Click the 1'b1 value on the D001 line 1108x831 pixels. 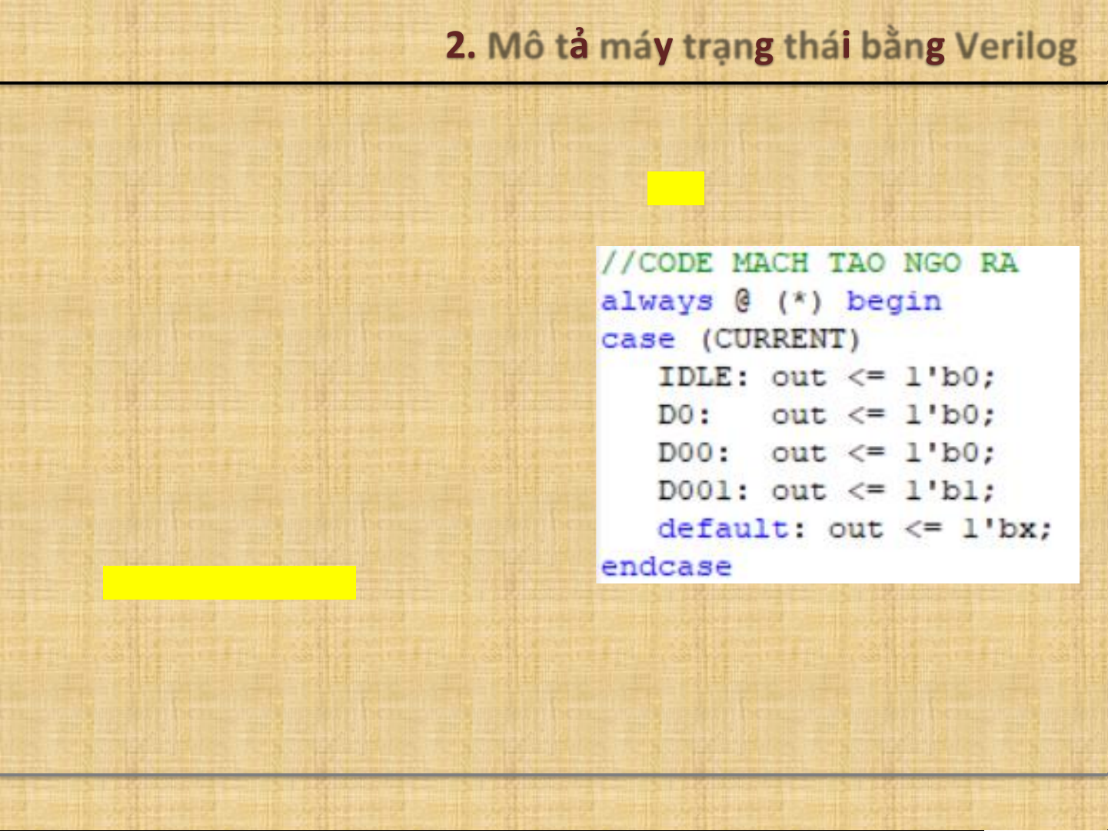pyautogui.click(x=950, y=490)
